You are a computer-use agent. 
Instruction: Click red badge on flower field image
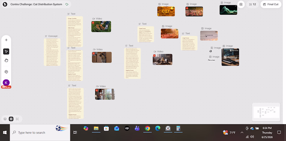pyautogui.click(x=187, y=8)
